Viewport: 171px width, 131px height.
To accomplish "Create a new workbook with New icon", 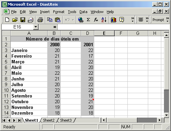I will pyautogui.click(x=7, y=20).
